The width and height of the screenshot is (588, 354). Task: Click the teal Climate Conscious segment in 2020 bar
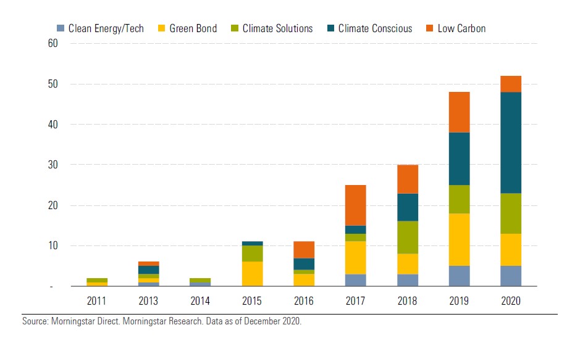[x=511, y=142]
